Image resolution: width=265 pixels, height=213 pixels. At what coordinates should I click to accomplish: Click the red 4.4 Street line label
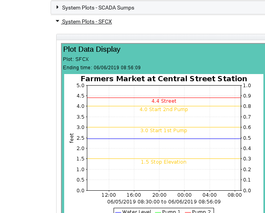(x=164, y=101)
